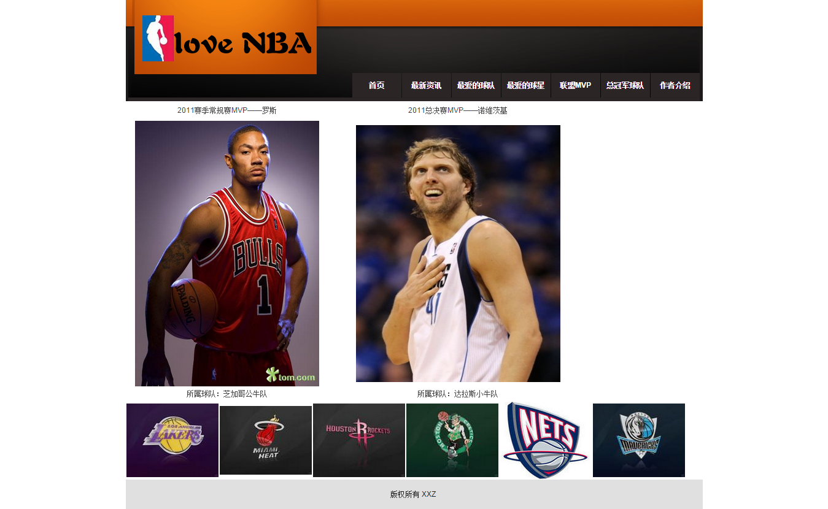This screenshot has height=509, width=828.
Task: Click the Boston Celtics logo
Action: 452,440
